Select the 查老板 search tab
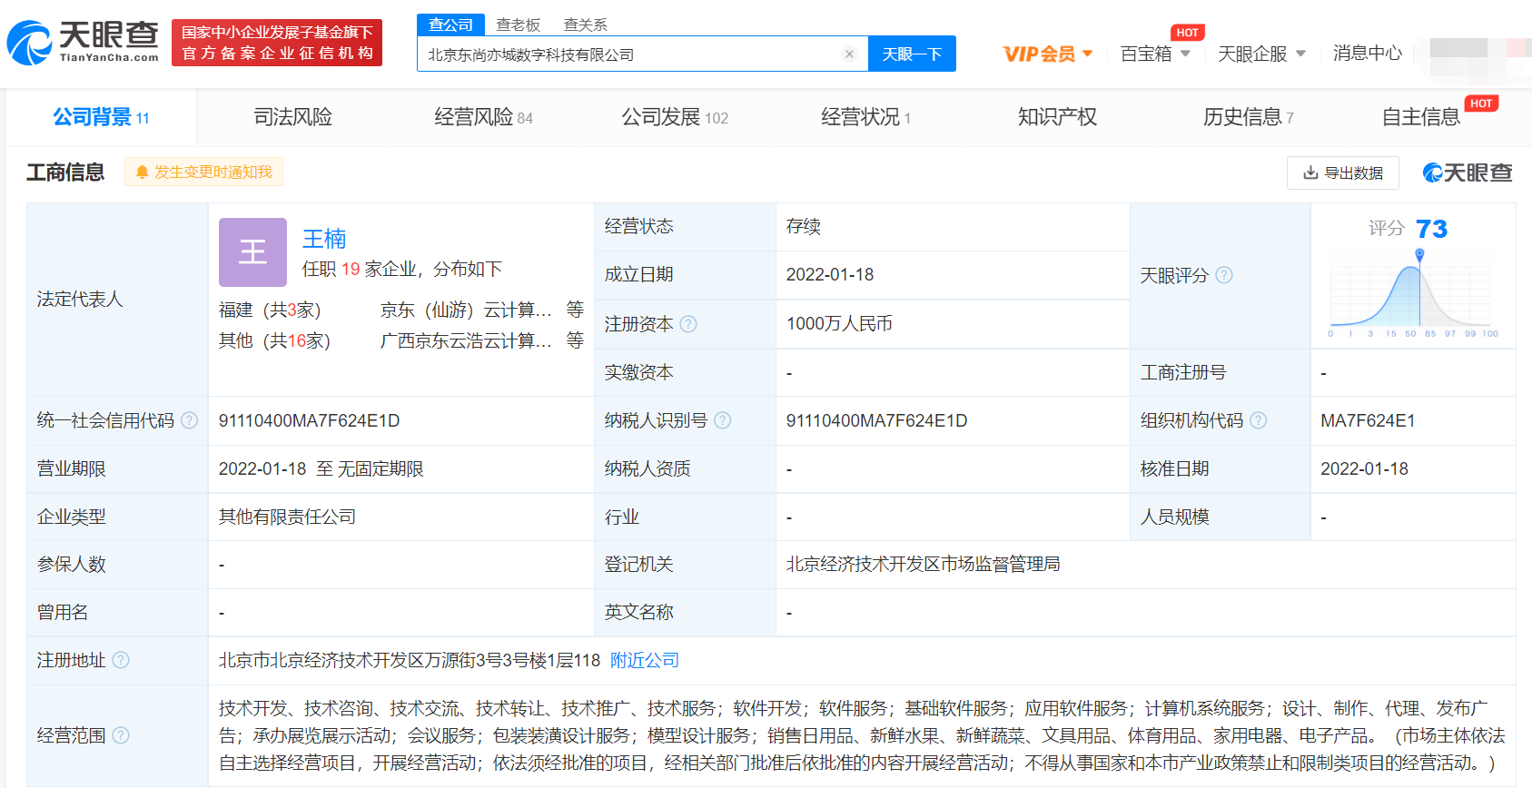The height and width of the screenshot is (788, 1532). pyautogui.click(x=518, y=25)
